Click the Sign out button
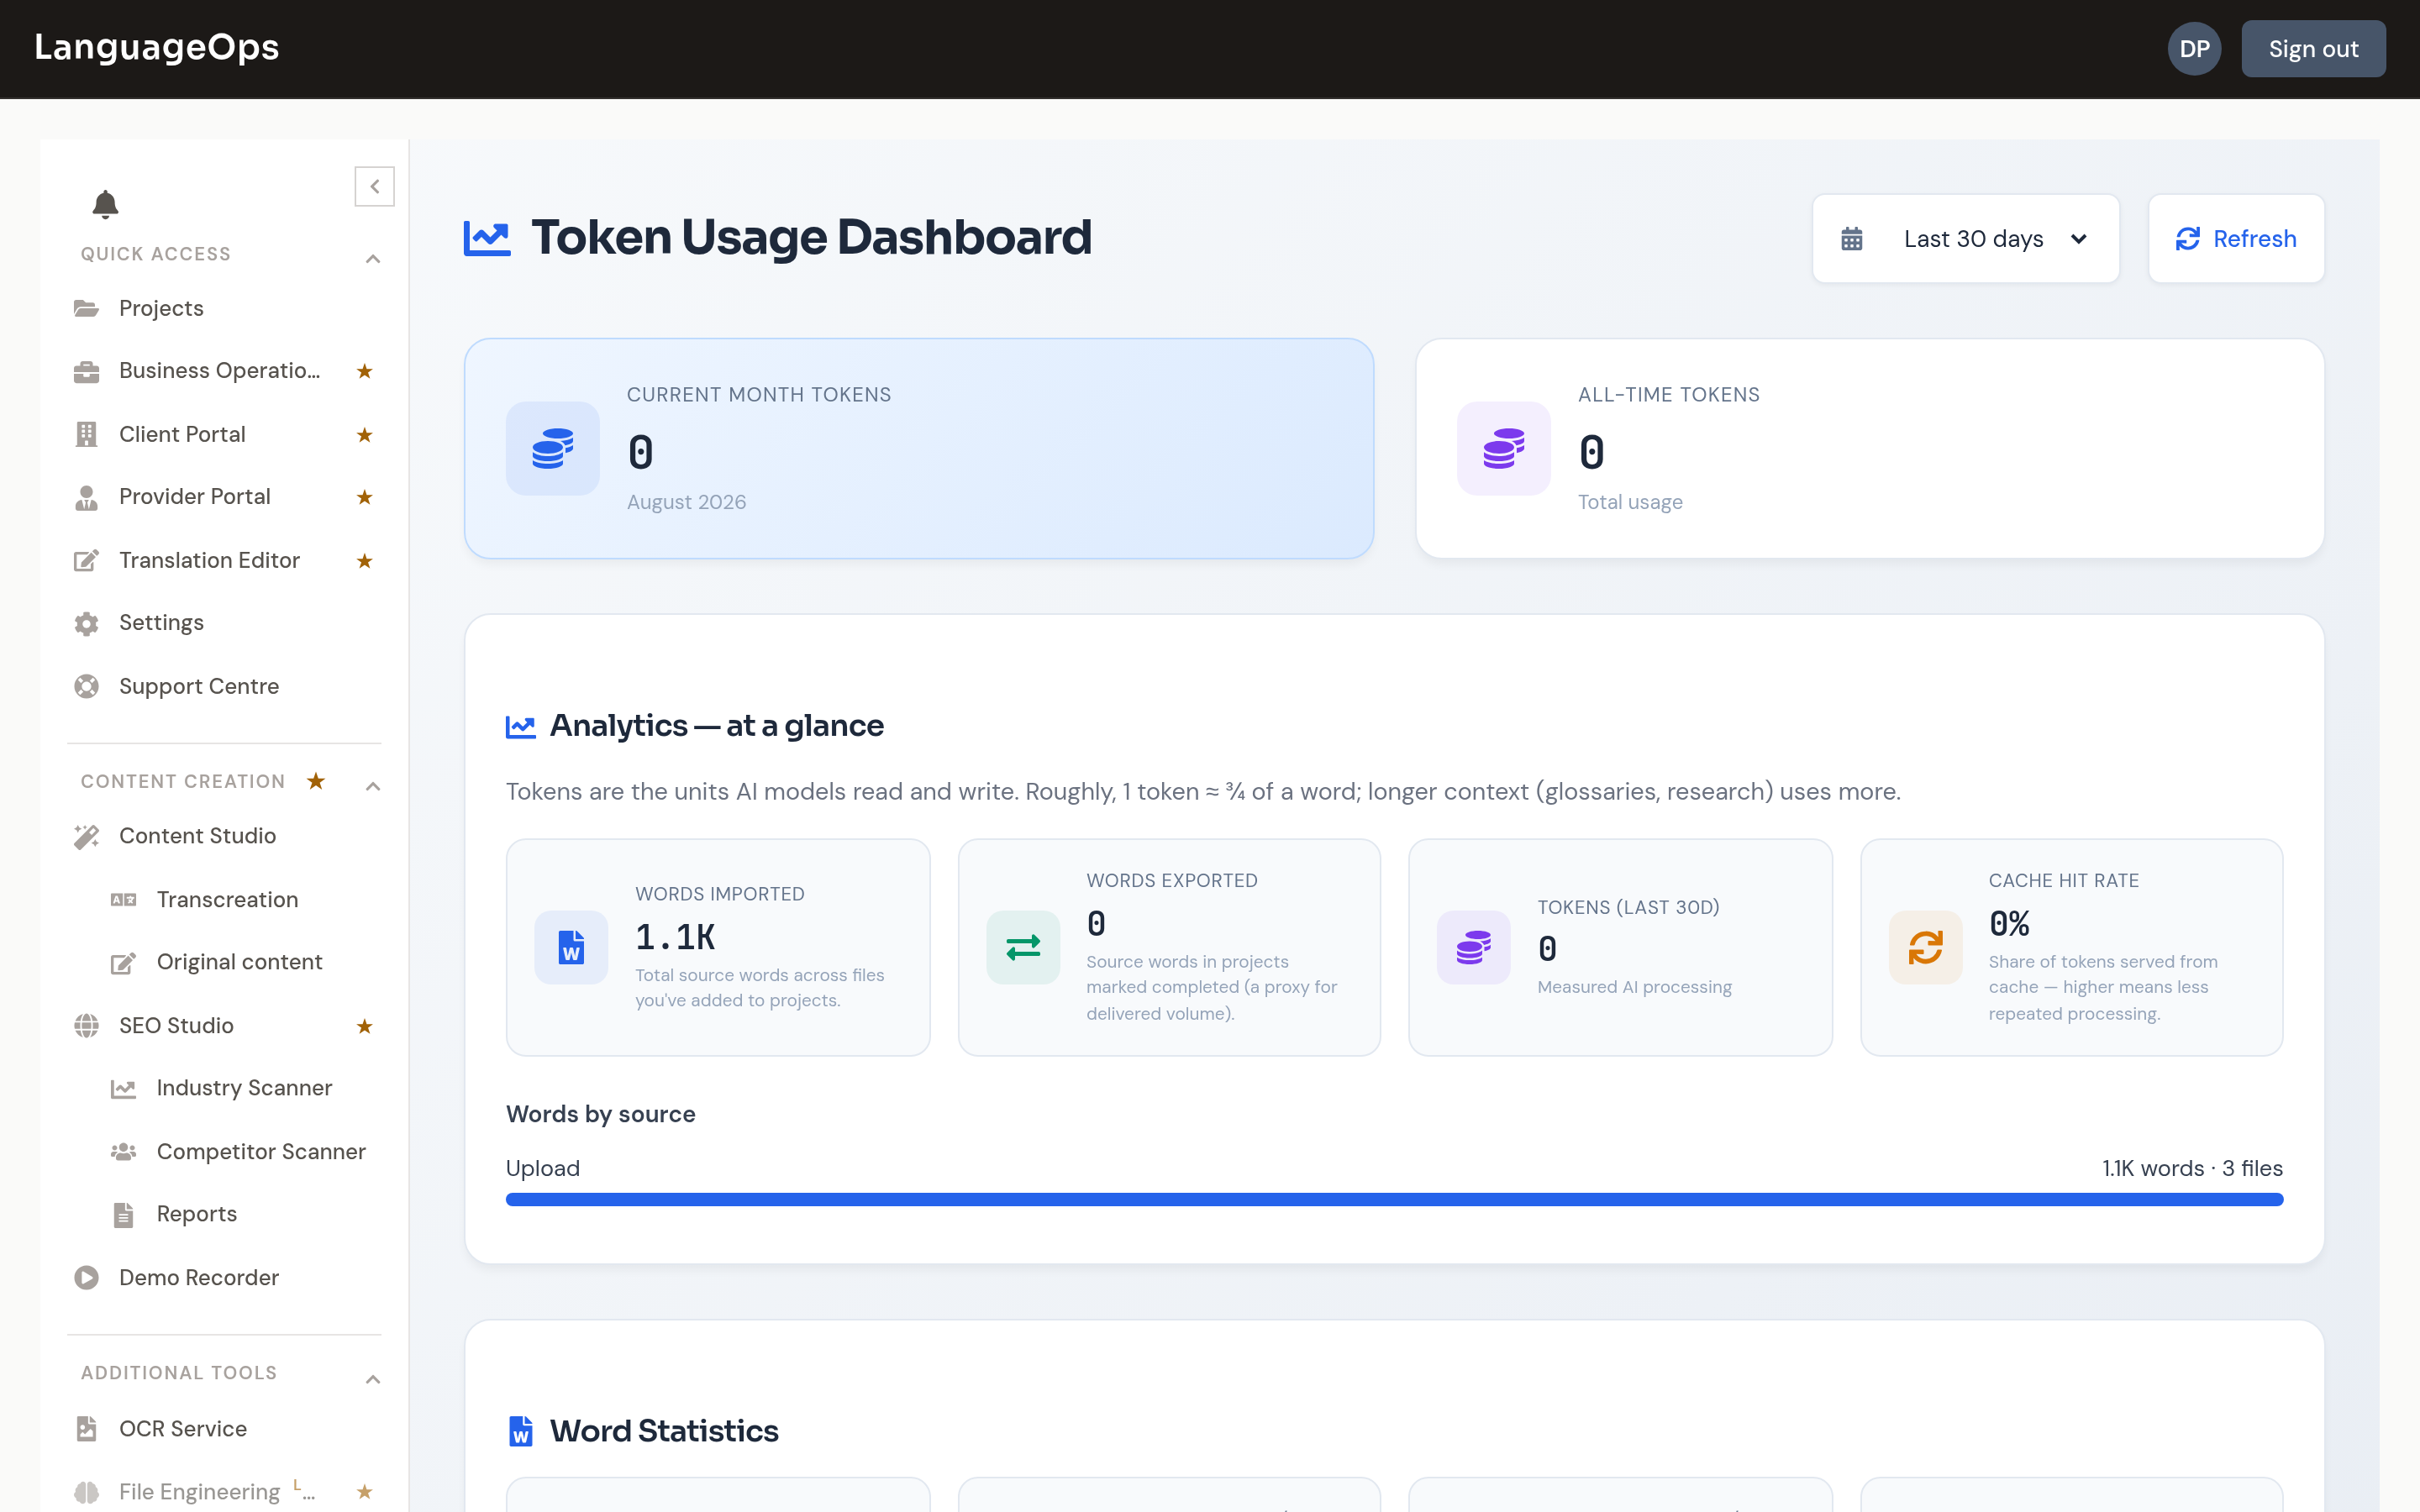Screen dimensions: 2420x1512 [2313, 49]
